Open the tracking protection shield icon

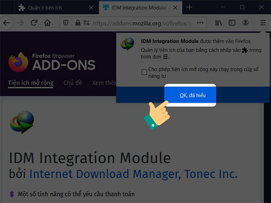[x=65, y=23]
